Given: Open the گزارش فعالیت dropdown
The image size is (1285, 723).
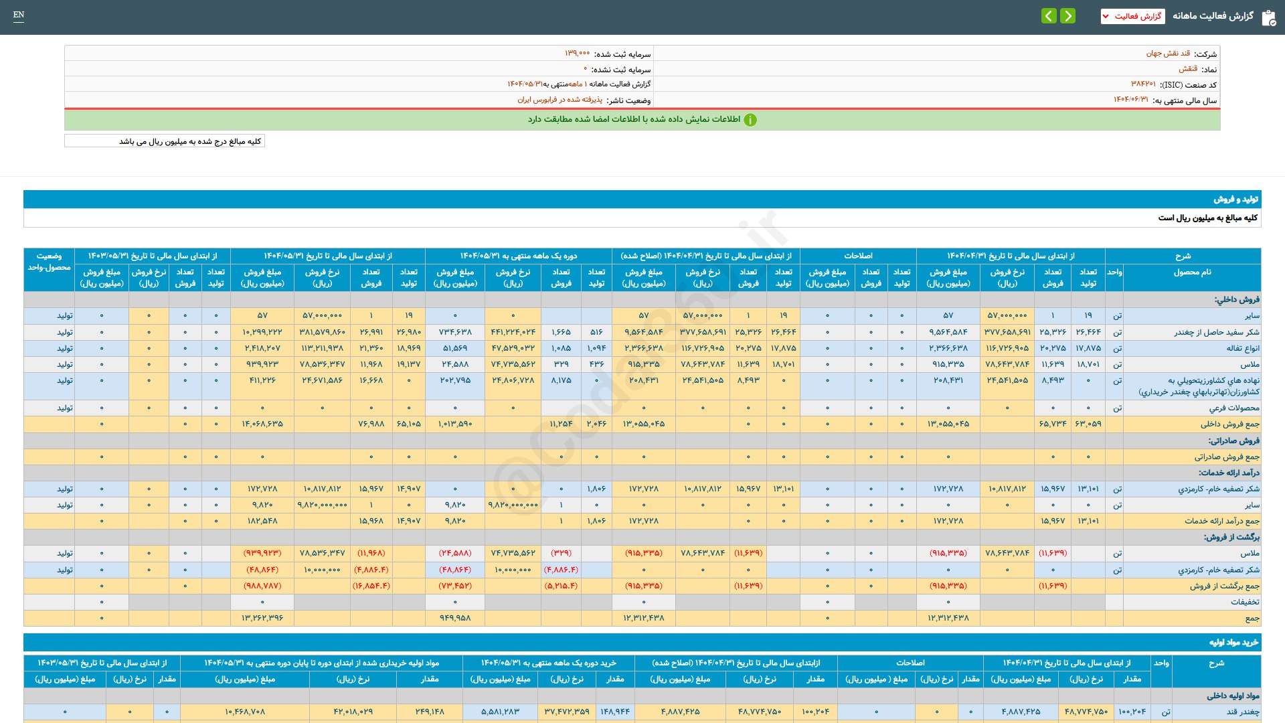Looking at the screenshot, I should pyautogui.click(x=1132, y=16).
